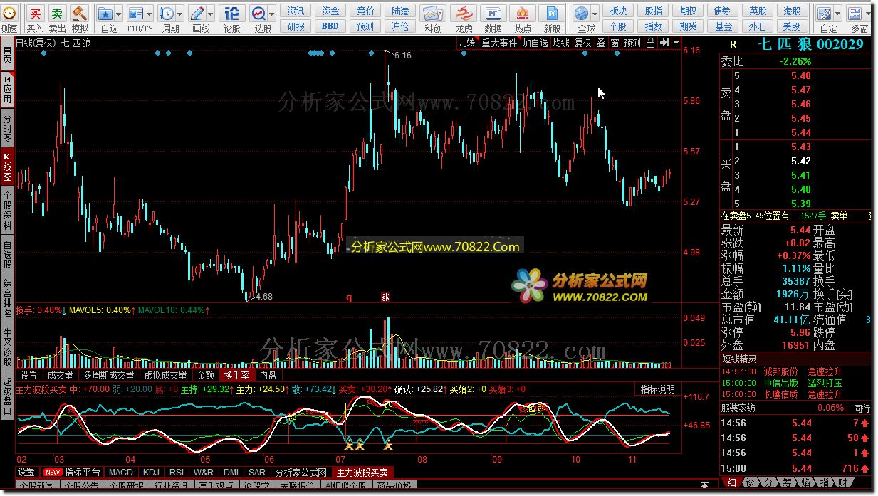Open the 新股 IPO icon

pyautogui.click(x=552, y=13)
